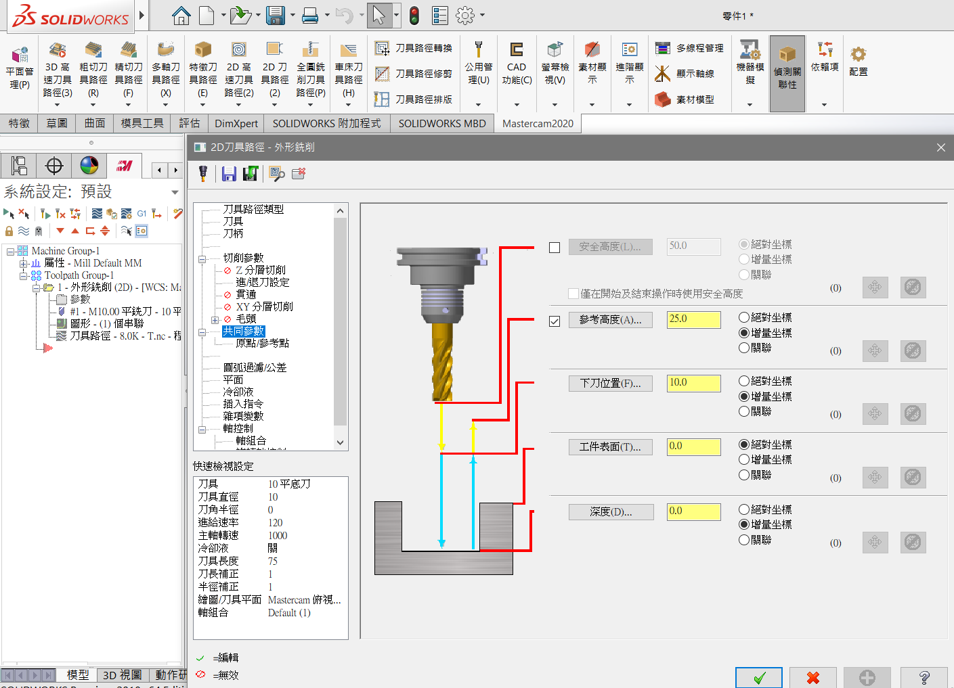Switch to the Mastercam toolpath manager panel tab
Image resolution: width=954 pixels, height=688 pixels.
click(x=125, y=165)
